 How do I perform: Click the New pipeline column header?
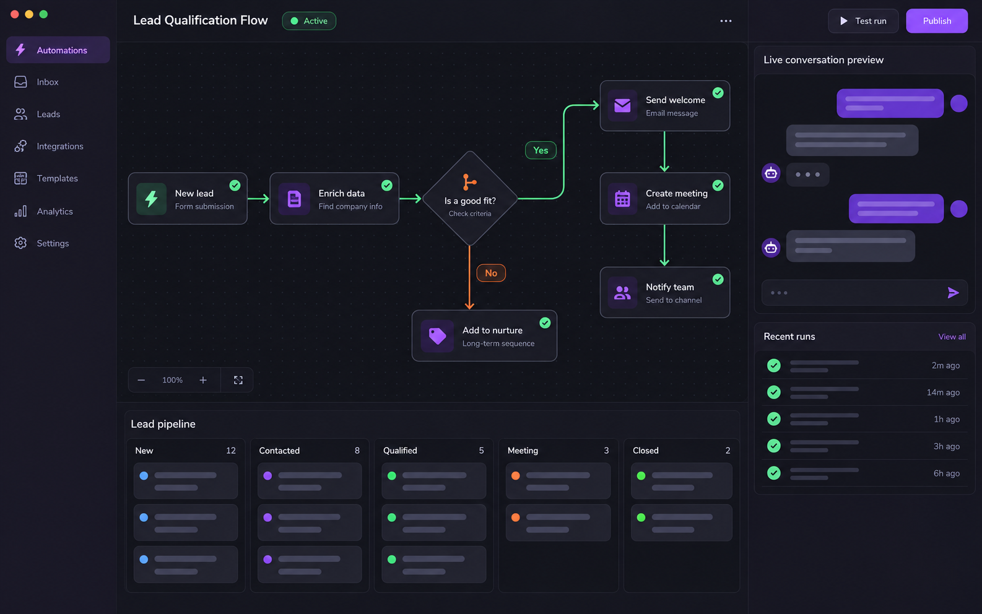pyautogui.click(x=185, y=451)
